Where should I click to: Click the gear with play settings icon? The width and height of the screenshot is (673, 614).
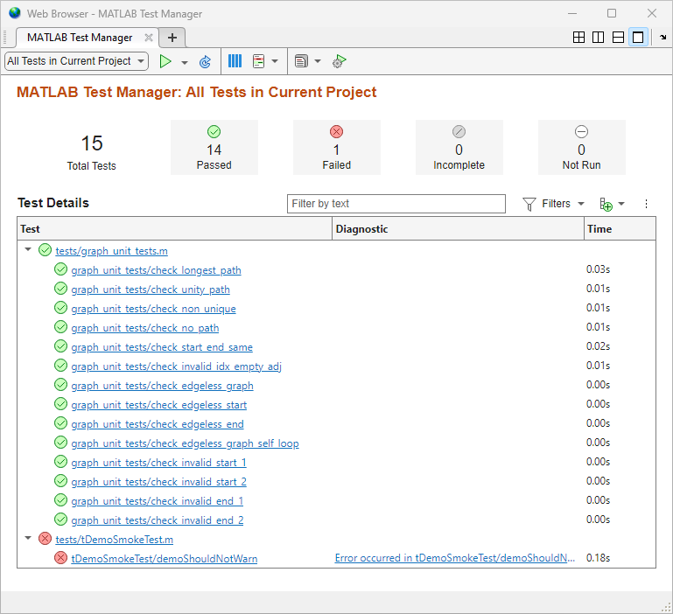pyautogui.click(x=340, y=61)
